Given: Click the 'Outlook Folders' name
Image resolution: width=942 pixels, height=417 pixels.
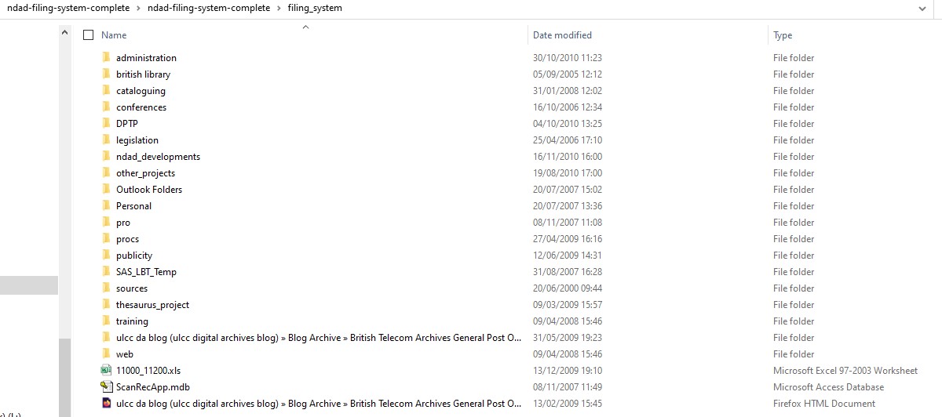Looking at the screenshot, I should pos(149,189).
